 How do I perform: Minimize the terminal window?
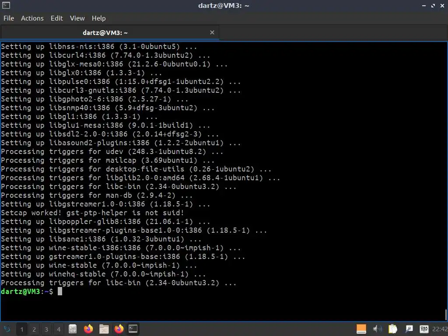423,6
